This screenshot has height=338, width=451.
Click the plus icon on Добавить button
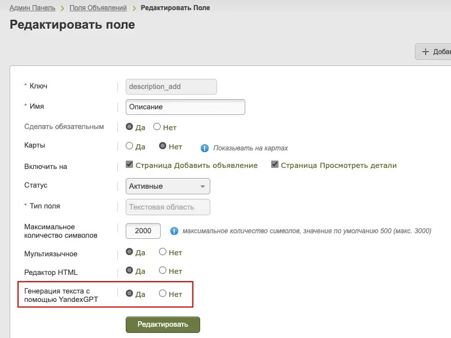click(x=426, y=52)
